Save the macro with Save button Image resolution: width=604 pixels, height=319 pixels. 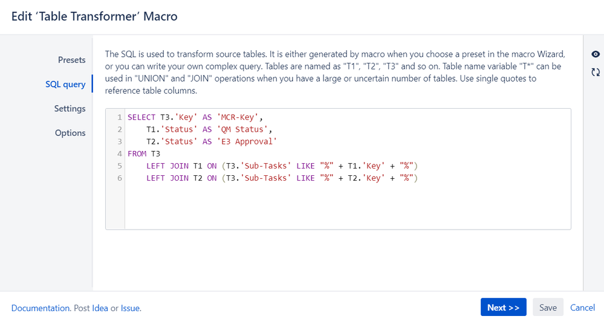548,308
